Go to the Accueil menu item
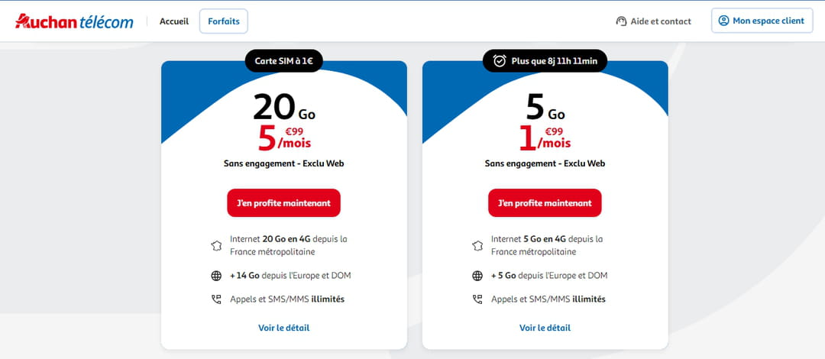This screenshot has width=825, height=359. click(x=174, y=21)
